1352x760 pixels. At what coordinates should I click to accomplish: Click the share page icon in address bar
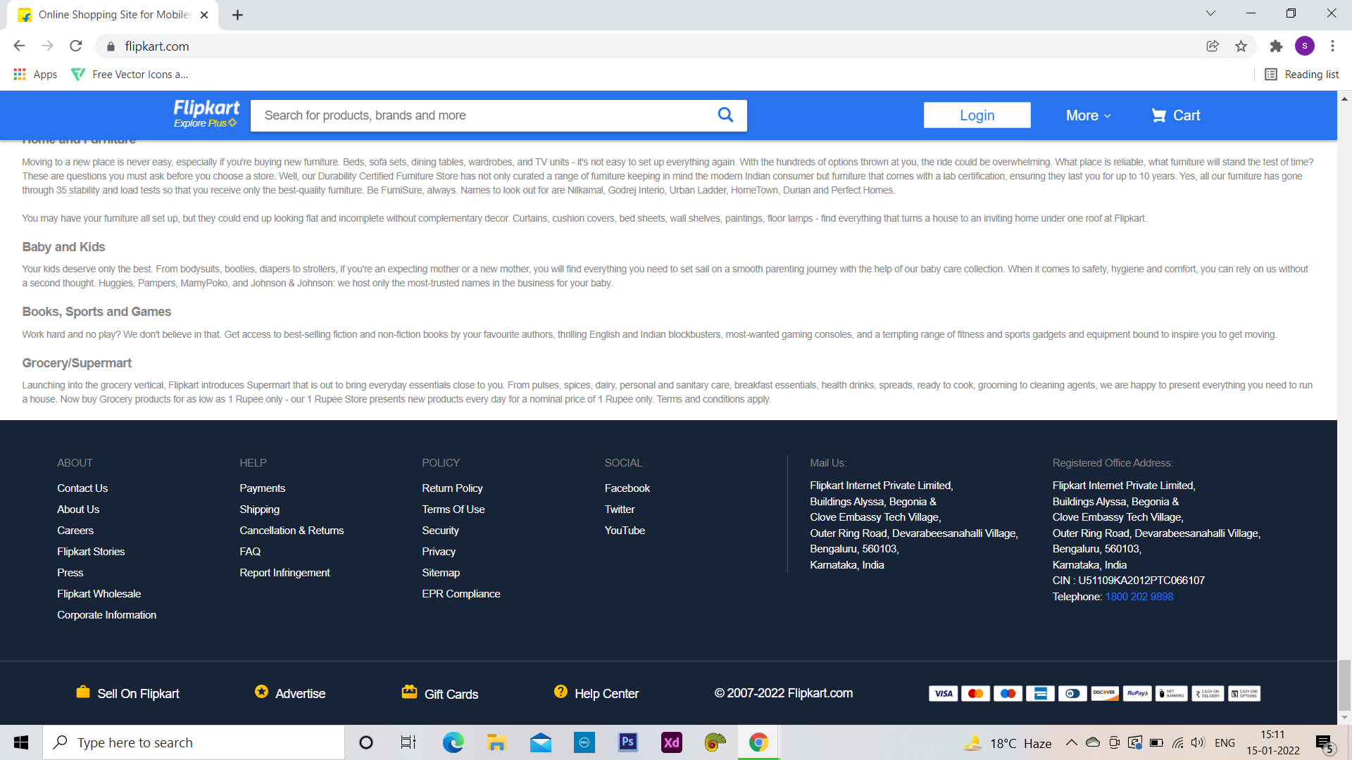coord(1212,46)
